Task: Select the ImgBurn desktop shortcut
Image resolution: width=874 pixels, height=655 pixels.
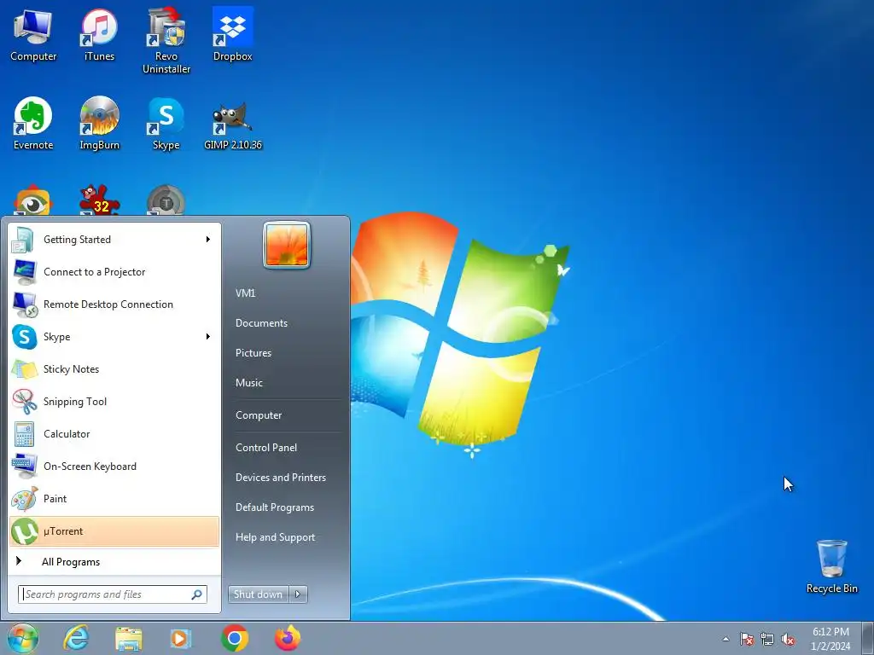Action: click(x=99, y=124)
